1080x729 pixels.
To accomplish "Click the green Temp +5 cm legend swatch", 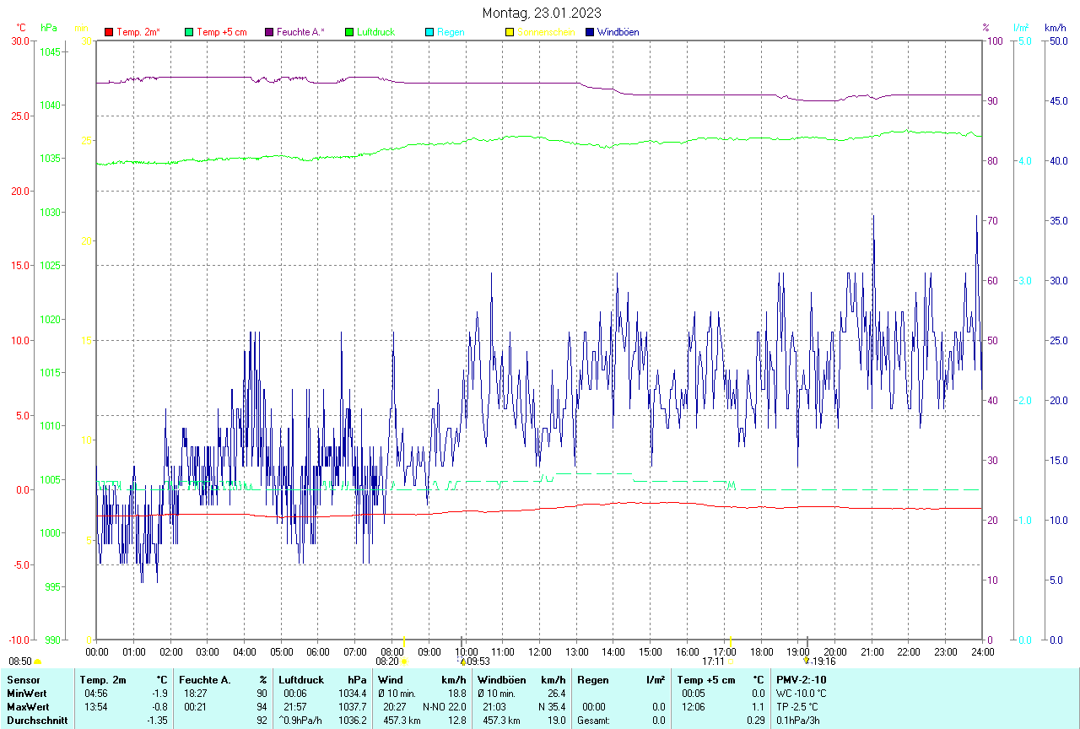I will 189,32.
